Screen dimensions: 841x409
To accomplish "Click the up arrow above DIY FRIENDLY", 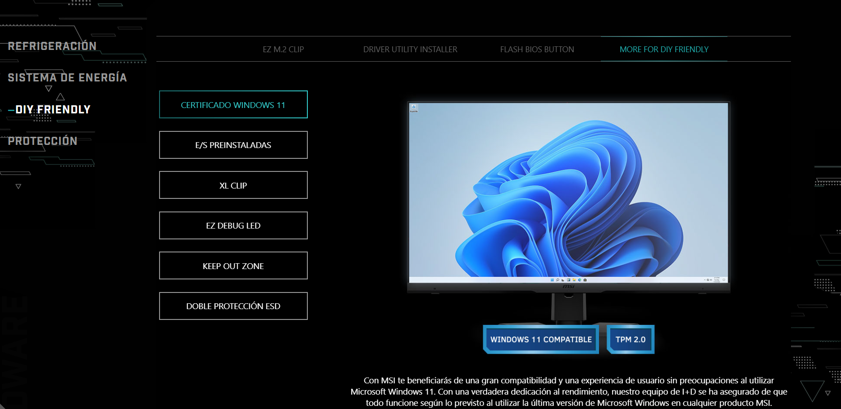I will (x=60, y=97).
